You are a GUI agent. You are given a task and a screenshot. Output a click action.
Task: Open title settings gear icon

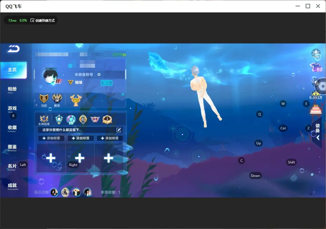click(99, 74)
